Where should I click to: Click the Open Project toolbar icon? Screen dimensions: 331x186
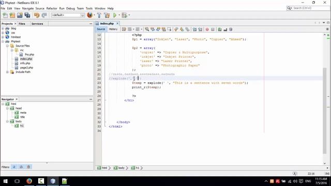pos(20,15)
